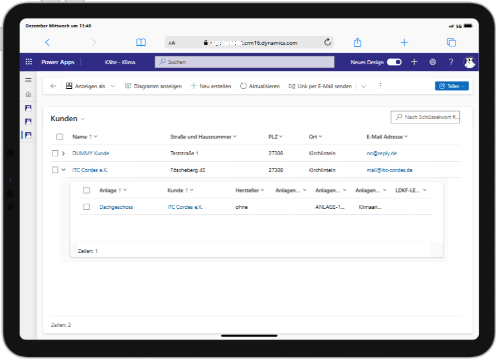Click the Nach Schlüsselwort filter field
496x359 pixels.
pos(425,117)
